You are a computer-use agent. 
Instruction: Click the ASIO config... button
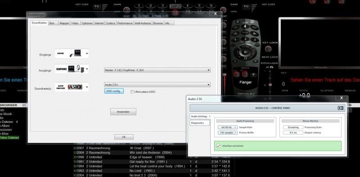114,91
